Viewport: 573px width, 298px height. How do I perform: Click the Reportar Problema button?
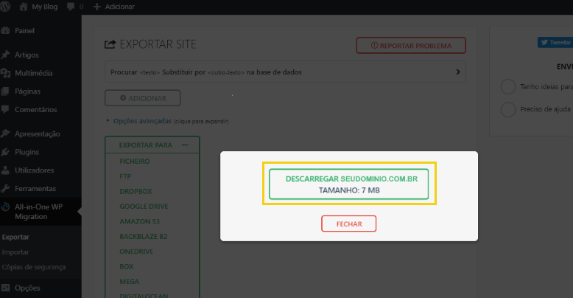coord(411,46)
